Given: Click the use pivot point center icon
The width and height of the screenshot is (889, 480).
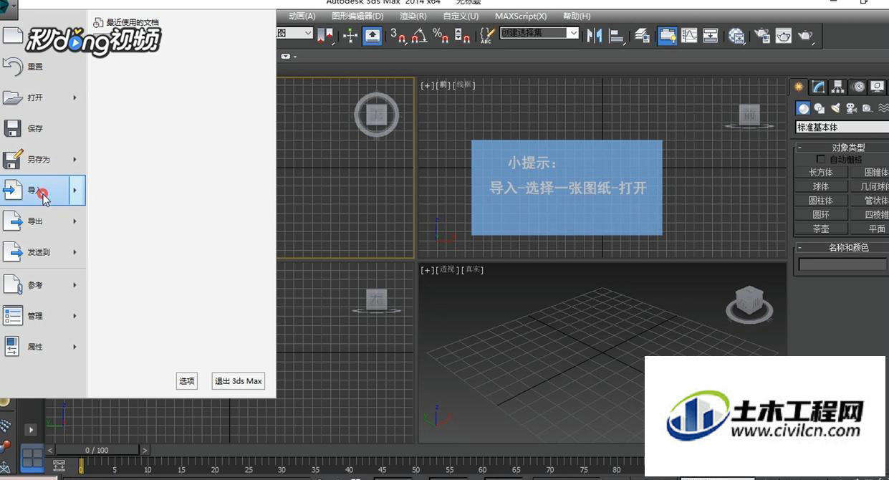Looking at the screenshot, I should [326, 36].
